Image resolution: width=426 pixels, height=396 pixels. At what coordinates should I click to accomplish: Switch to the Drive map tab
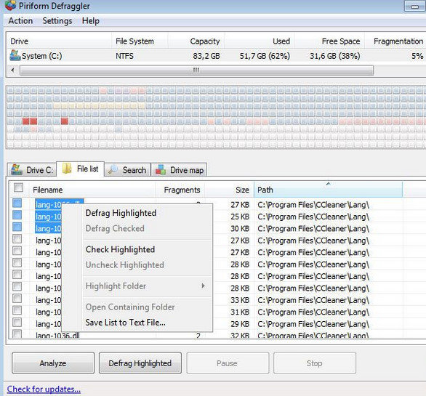179,170
